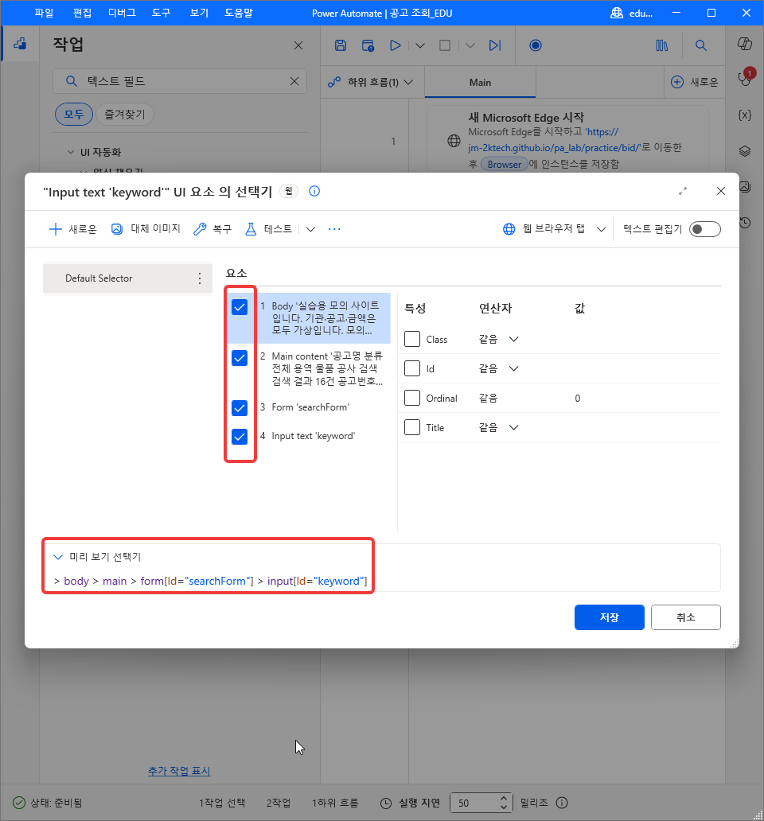Click the 저장 save button
This screenshot has height=821, width=764.
point(609,617)
